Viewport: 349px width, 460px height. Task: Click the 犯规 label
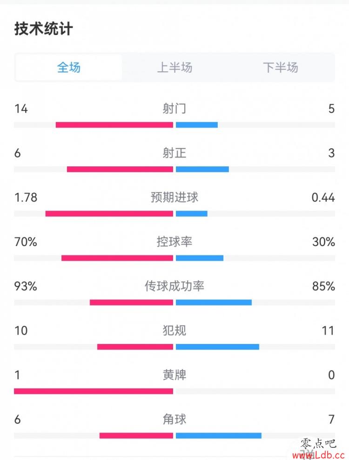click(174, 330)
